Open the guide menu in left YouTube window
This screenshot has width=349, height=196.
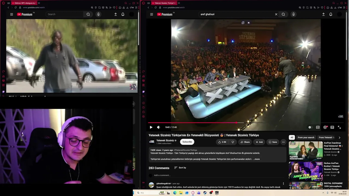point(11,14)
